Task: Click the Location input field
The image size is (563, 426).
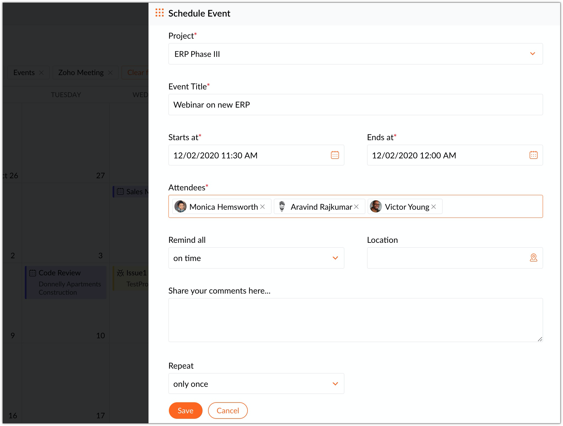Action: point(447,258)
